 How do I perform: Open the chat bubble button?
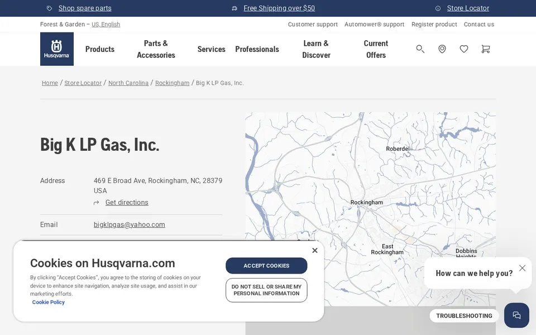516,315
